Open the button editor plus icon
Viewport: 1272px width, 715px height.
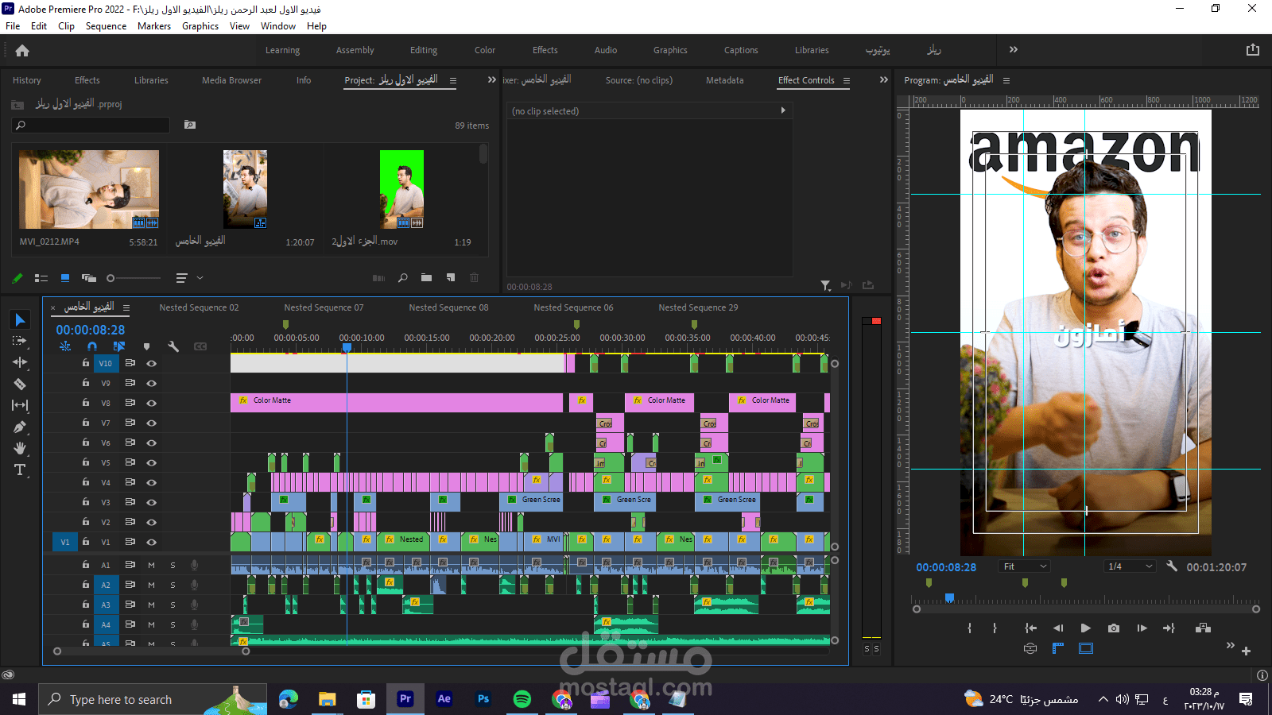point(1246,651)
